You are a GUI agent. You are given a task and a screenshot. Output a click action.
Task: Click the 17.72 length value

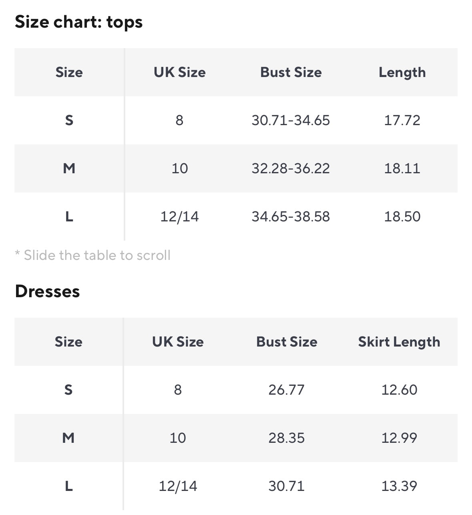point(402,120)
